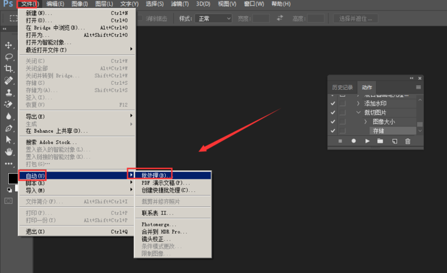
Task: Toggle dialog box for 图像大小 step
Action: pos(342,122)
